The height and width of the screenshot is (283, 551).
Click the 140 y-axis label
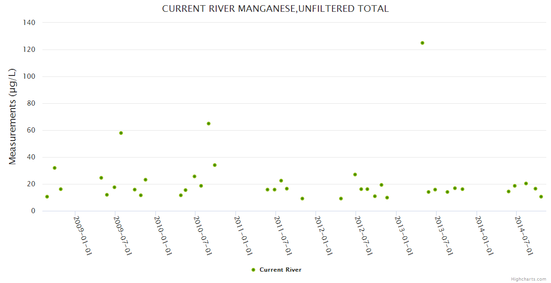pyautogui.click(x=29, y=23)
